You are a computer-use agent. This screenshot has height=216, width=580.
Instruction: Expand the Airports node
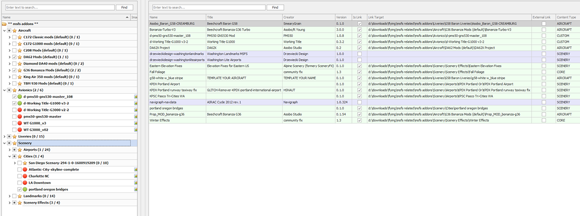coord(9,149)
